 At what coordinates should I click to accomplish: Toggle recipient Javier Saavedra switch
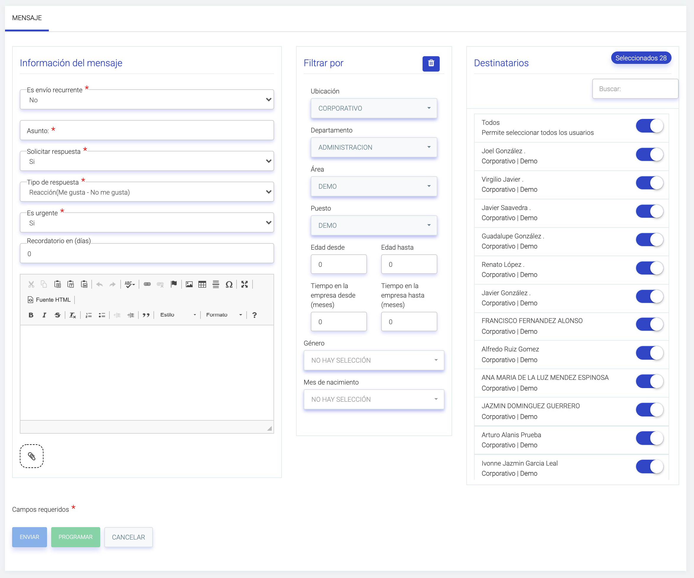[649, 211]
